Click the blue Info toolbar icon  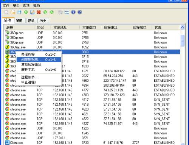[x=73, y=12]
